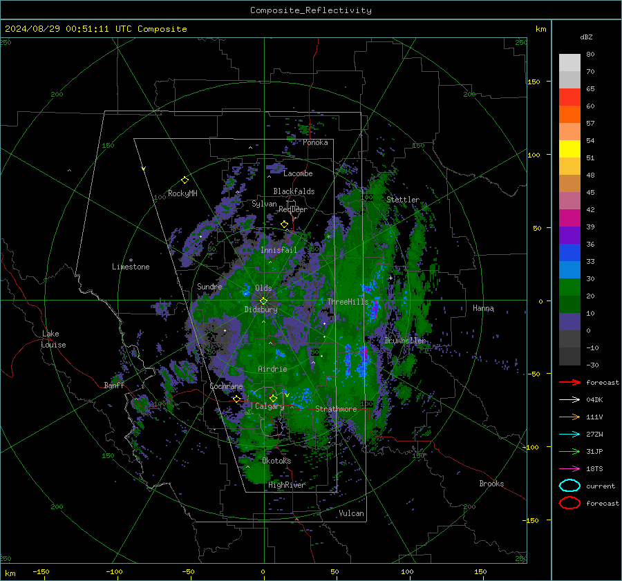Click yellow diamond marker near RockyMH

coord(185,180)
